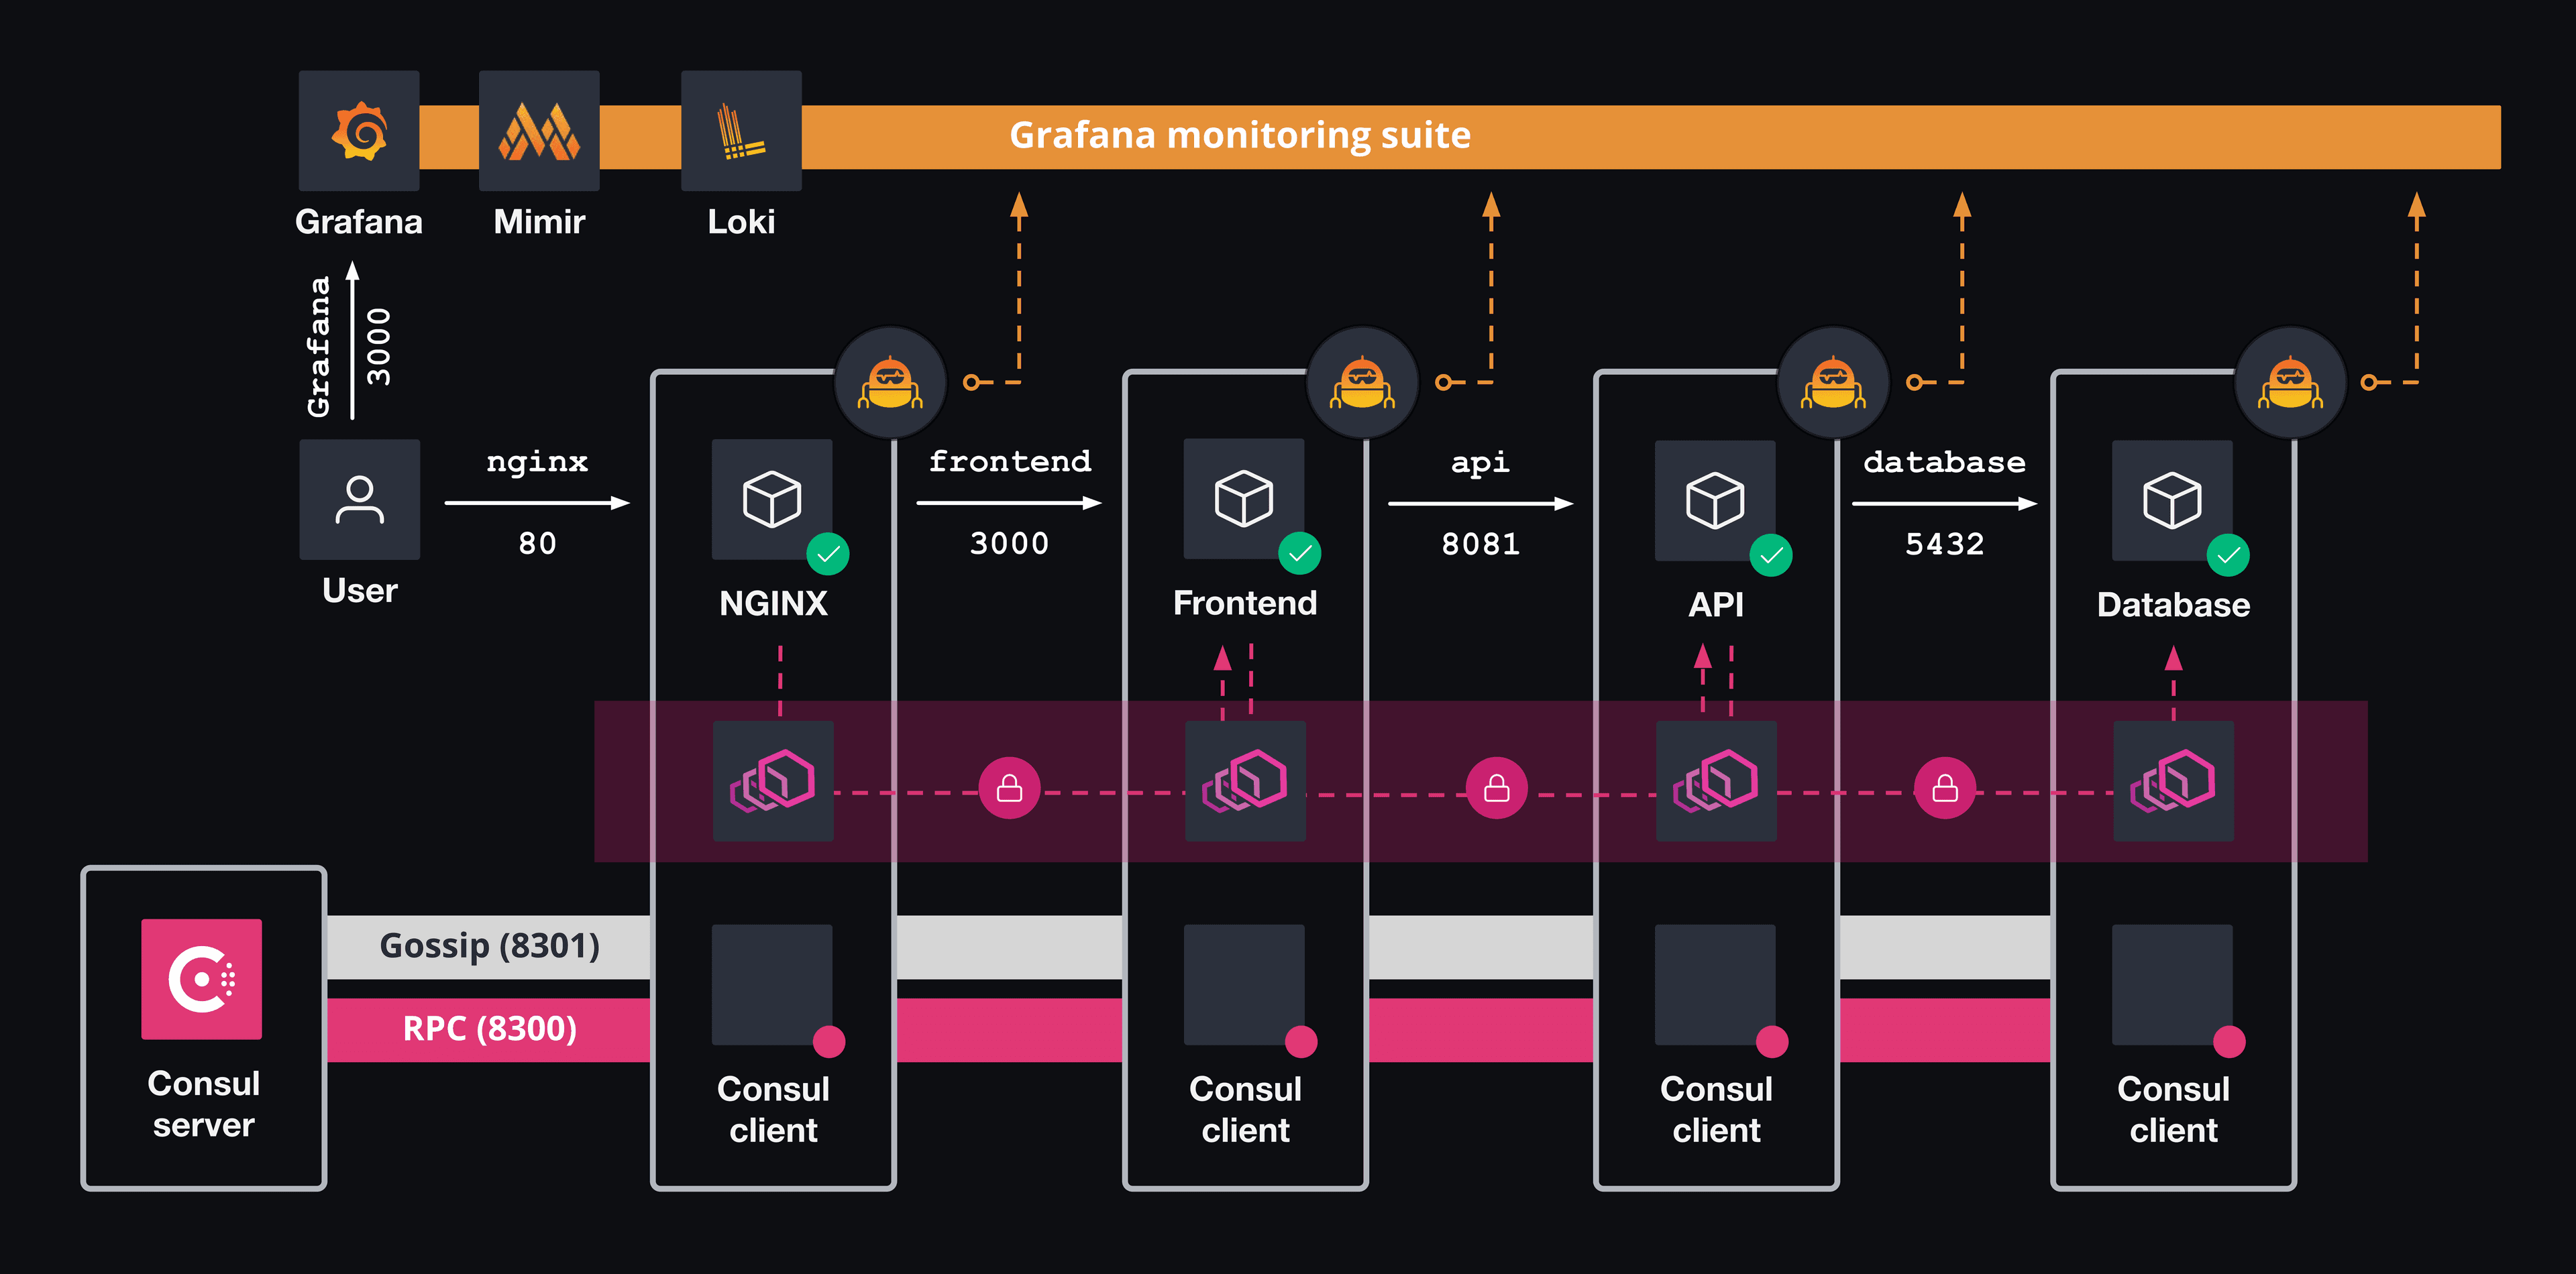2576x1274 pixels.
Task: Click the NGINX service name
Action: click(773, 603)
